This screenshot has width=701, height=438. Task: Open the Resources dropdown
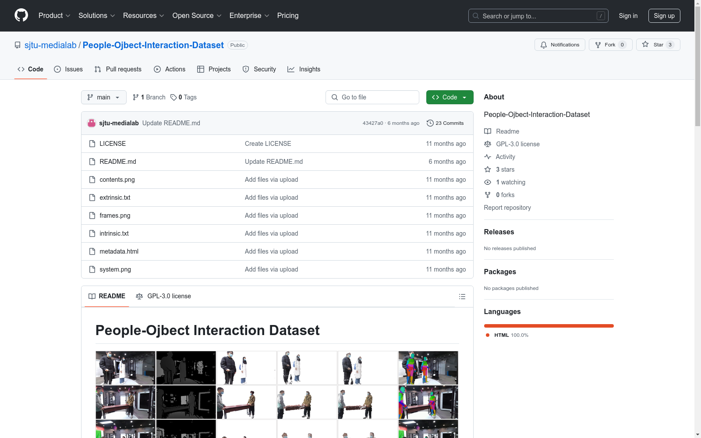click(x=144, y=15)
